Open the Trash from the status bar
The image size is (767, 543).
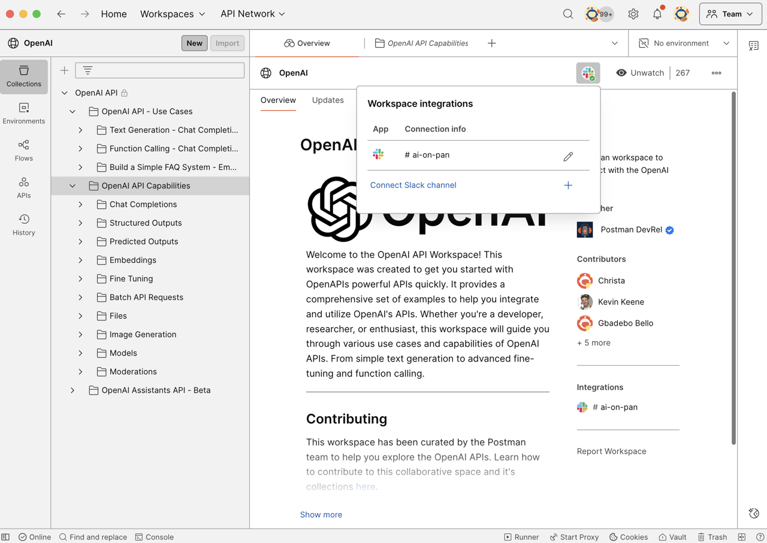pyautogui.click(x=712, y=536)
